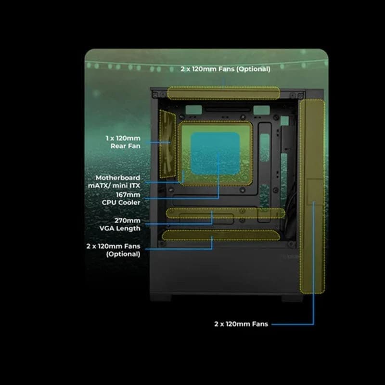Select the blue CPU cooler highlight area
Viewport: 385px width, 385px height.
click(215, 154)
